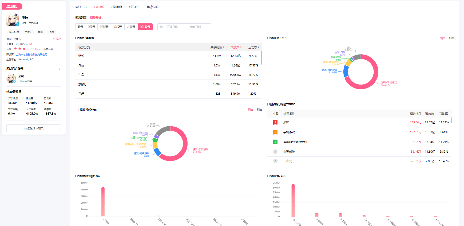Switch 爆款视频分布 to 图表 view

coord(250,110)
